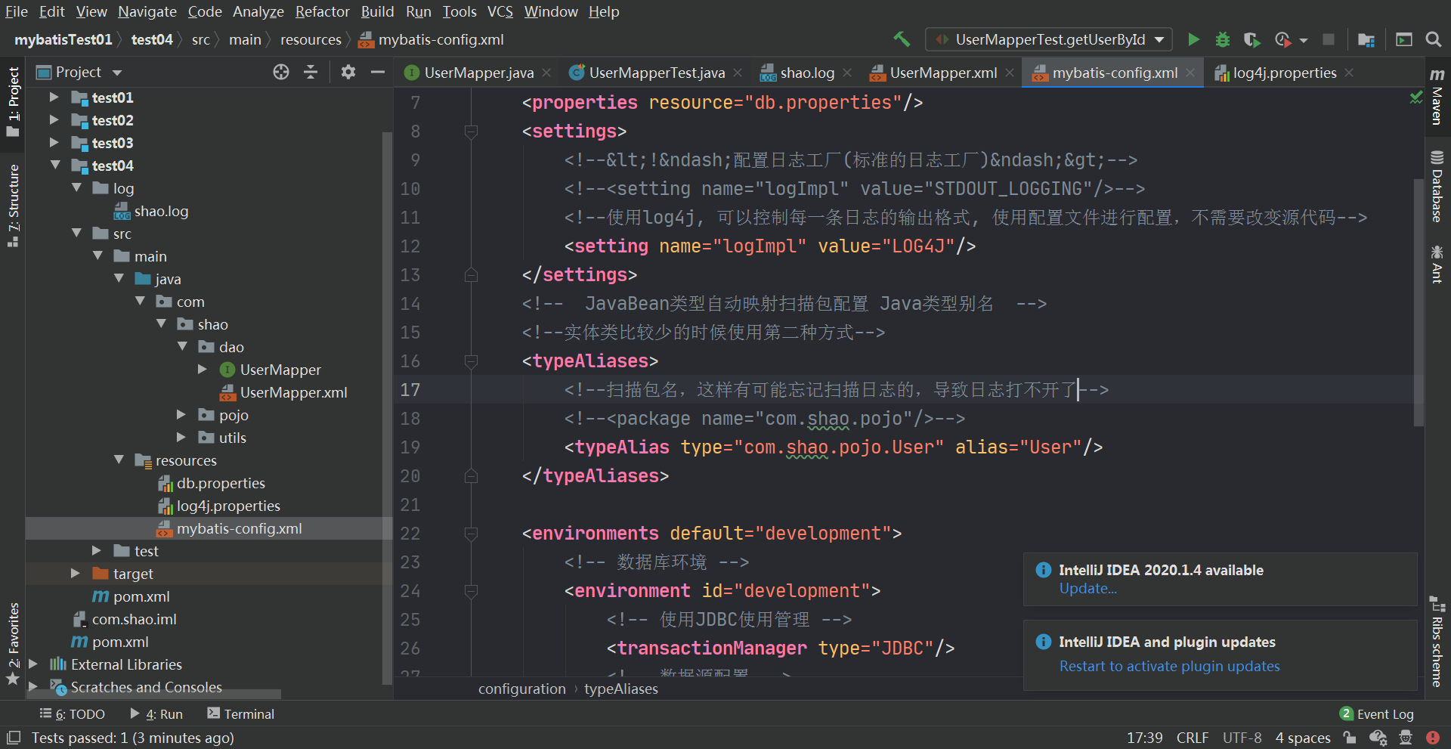Hide the Project tool window
The width and height of the screenshot is (1451, 749).
pos(378,72)
